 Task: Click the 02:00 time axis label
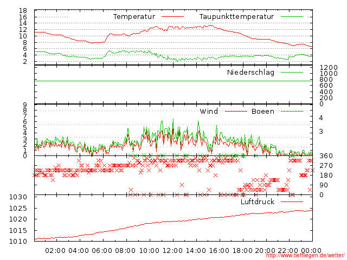[x=55, y=250]
